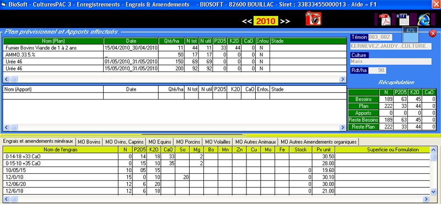The height and width of the screenshot is (204, 441).
Task: Go to previous year with << arrows
Action: (x=246, y=21)
